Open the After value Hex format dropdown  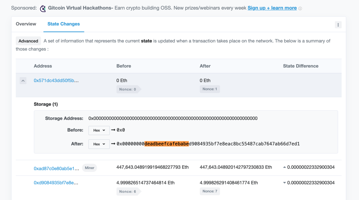point(99,144)
